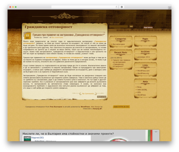Open the post category link Без категория
The height and width of the screenshot is (152, 179).
pos(57,37)
